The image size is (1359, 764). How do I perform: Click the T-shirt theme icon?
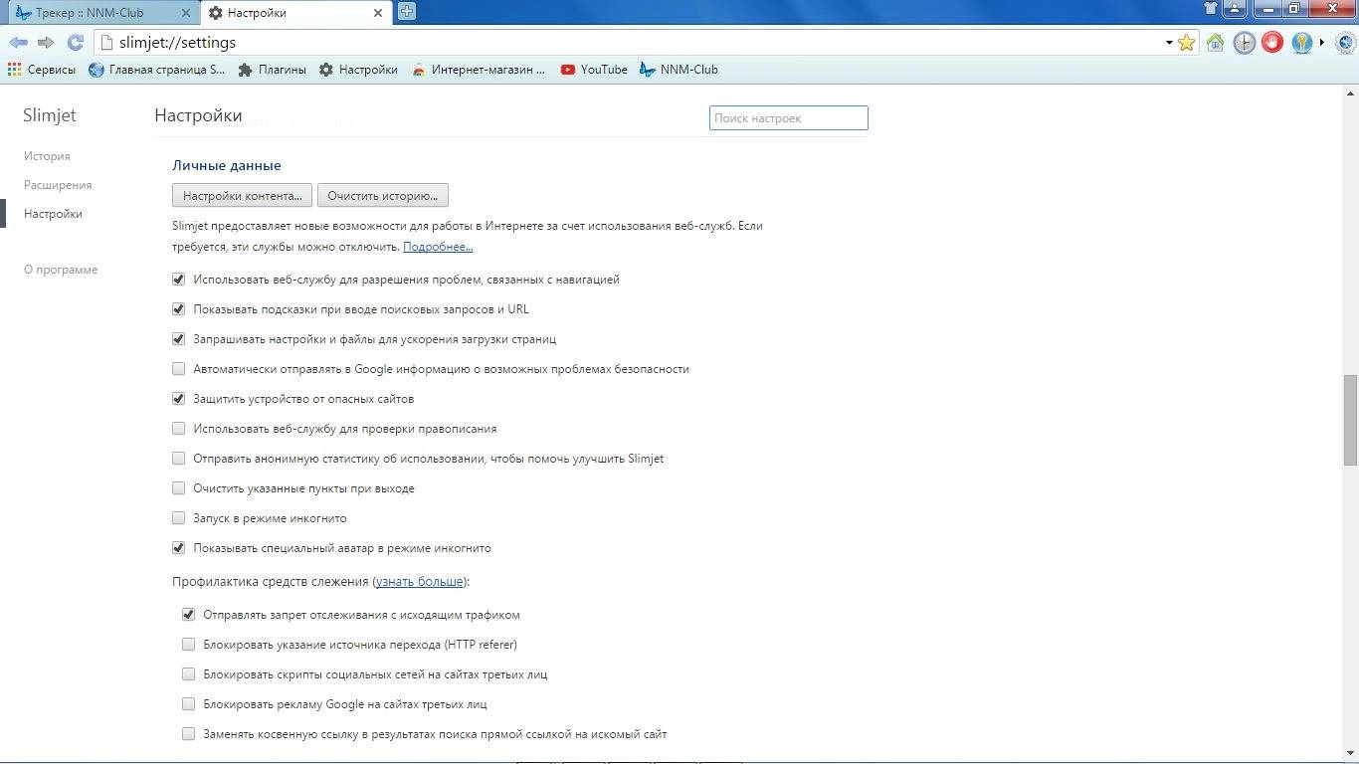(x=1210, y=9)
